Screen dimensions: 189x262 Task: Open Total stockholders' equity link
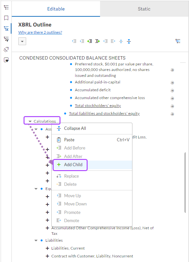click(x=98, y=106)
